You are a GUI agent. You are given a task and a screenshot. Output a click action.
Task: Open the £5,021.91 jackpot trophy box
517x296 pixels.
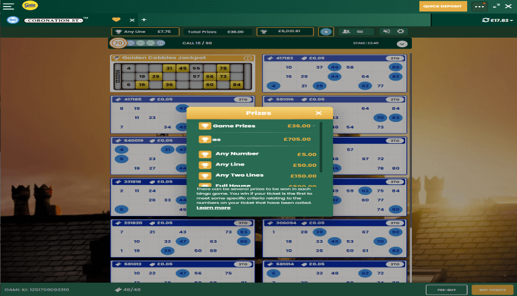pyautogui.click(x=285, y=32)
